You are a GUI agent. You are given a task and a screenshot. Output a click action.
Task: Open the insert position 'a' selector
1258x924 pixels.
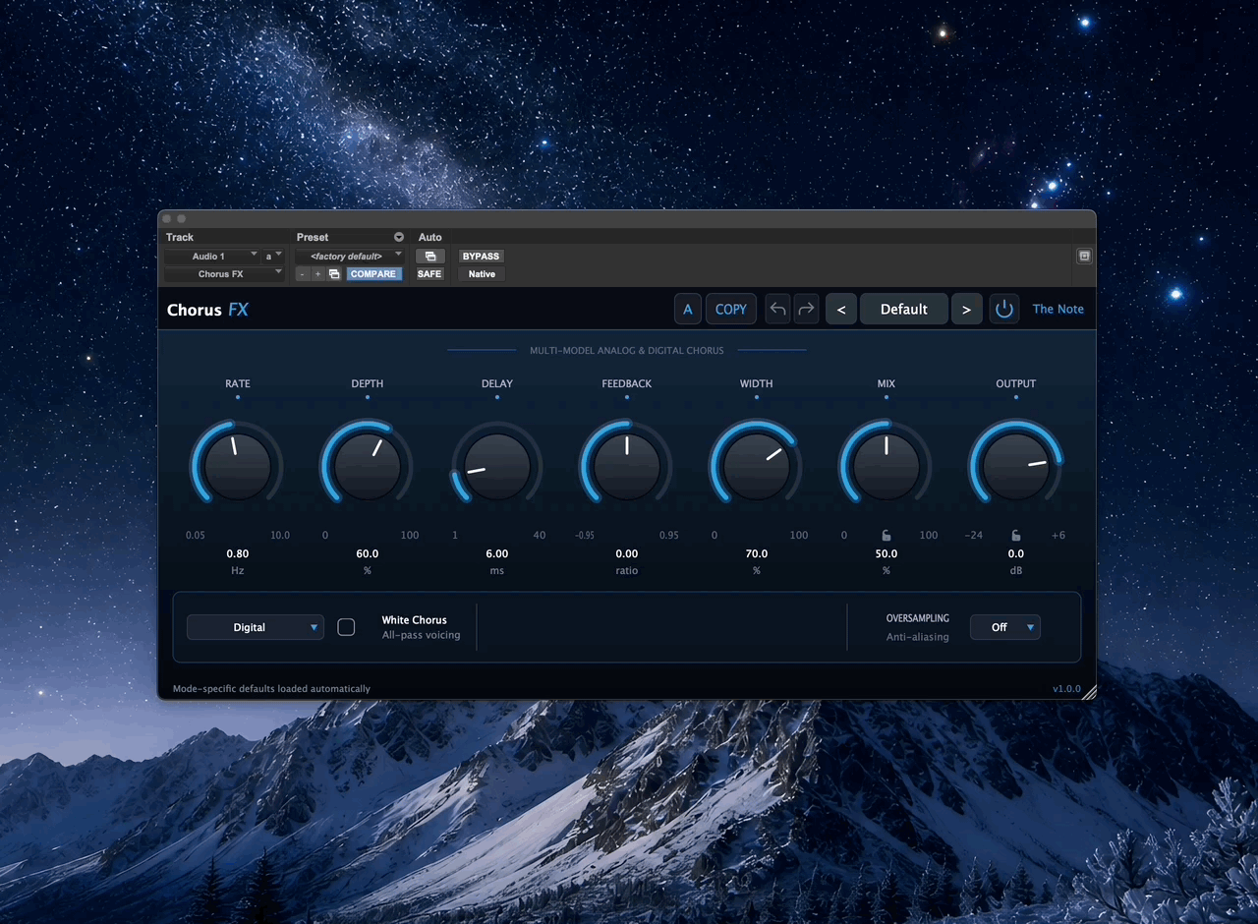click(273, 257)
